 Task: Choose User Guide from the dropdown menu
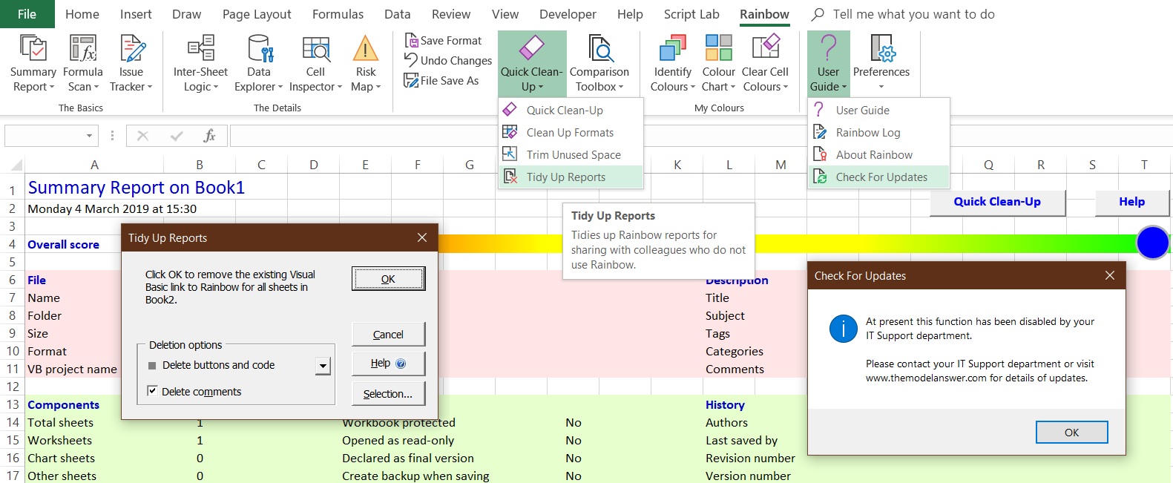[878, 110]
